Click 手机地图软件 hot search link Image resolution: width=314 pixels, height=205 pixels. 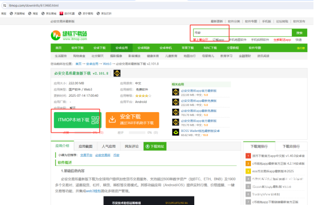(238, 40)
